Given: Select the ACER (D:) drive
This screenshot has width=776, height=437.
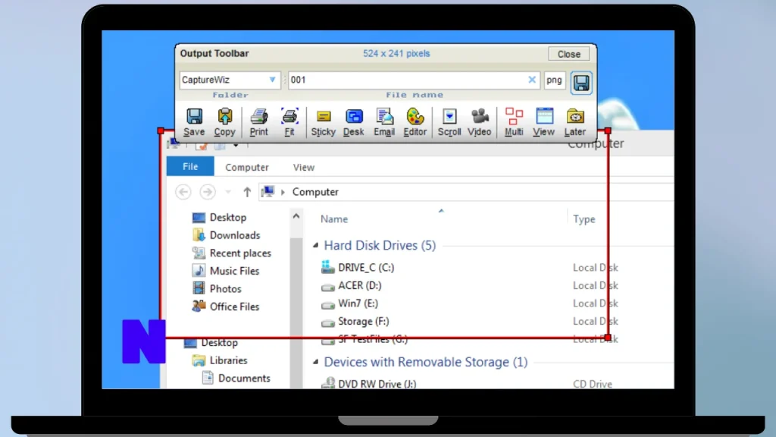Looking at the screenshot, I should click(352, 285).
